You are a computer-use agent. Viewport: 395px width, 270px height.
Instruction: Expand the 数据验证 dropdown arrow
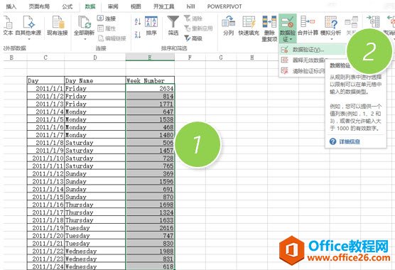pyautogui.click(x=291, y=39)
